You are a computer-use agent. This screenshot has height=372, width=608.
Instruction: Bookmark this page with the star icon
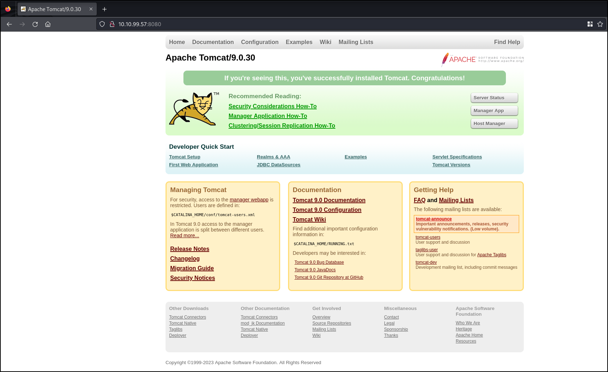point(600,24)
